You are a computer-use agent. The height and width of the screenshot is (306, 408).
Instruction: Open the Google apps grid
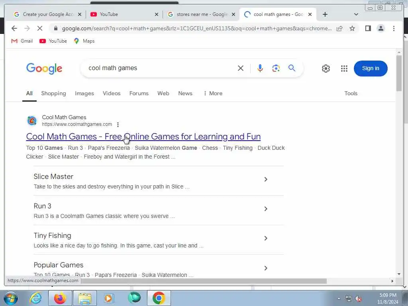tap(344, 69)
